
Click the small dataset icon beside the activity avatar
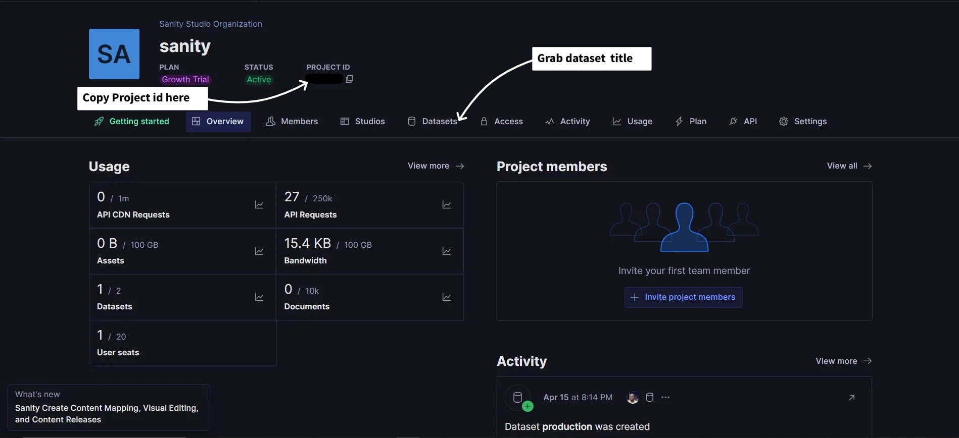coord(650,398)
